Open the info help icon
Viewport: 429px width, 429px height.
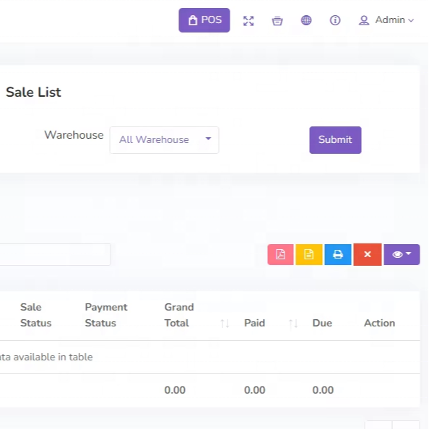point(335,20)
